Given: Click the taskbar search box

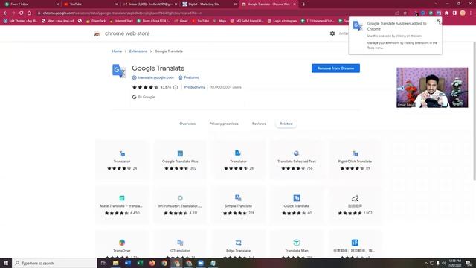Looking at the screenshot, I should pos(54,263).
